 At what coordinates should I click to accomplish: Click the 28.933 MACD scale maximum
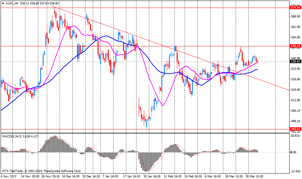tap(295, 136)
